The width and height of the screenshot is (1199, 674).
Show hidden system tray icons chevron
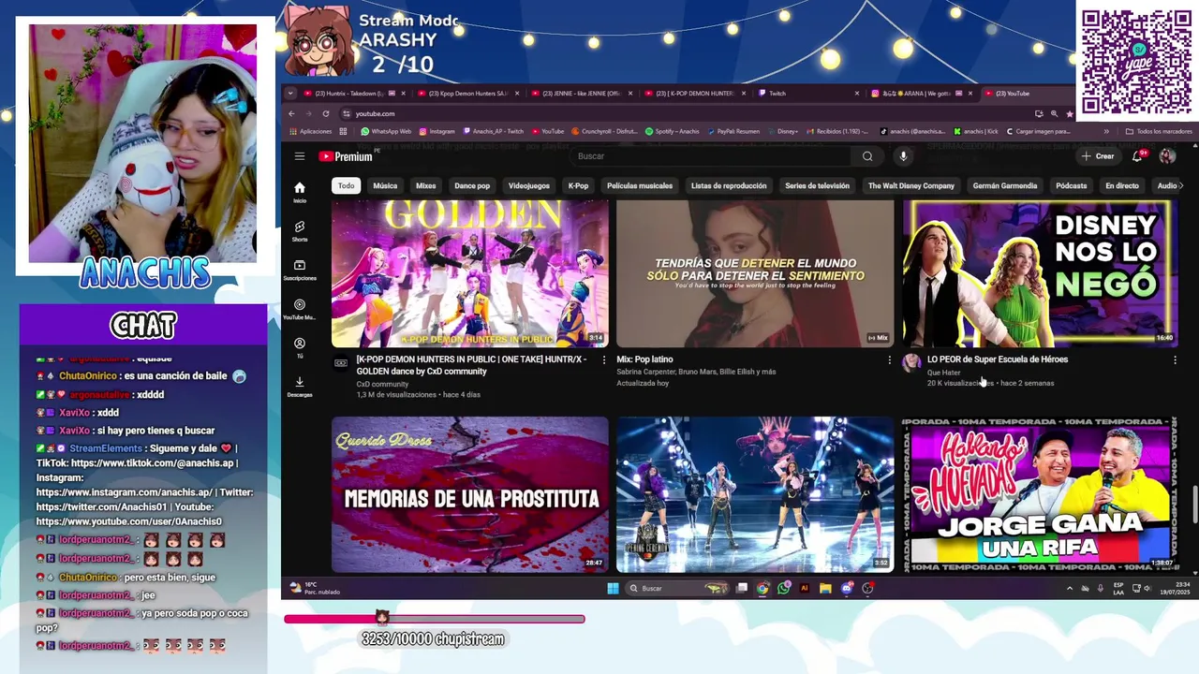(x=1070, y=588)
